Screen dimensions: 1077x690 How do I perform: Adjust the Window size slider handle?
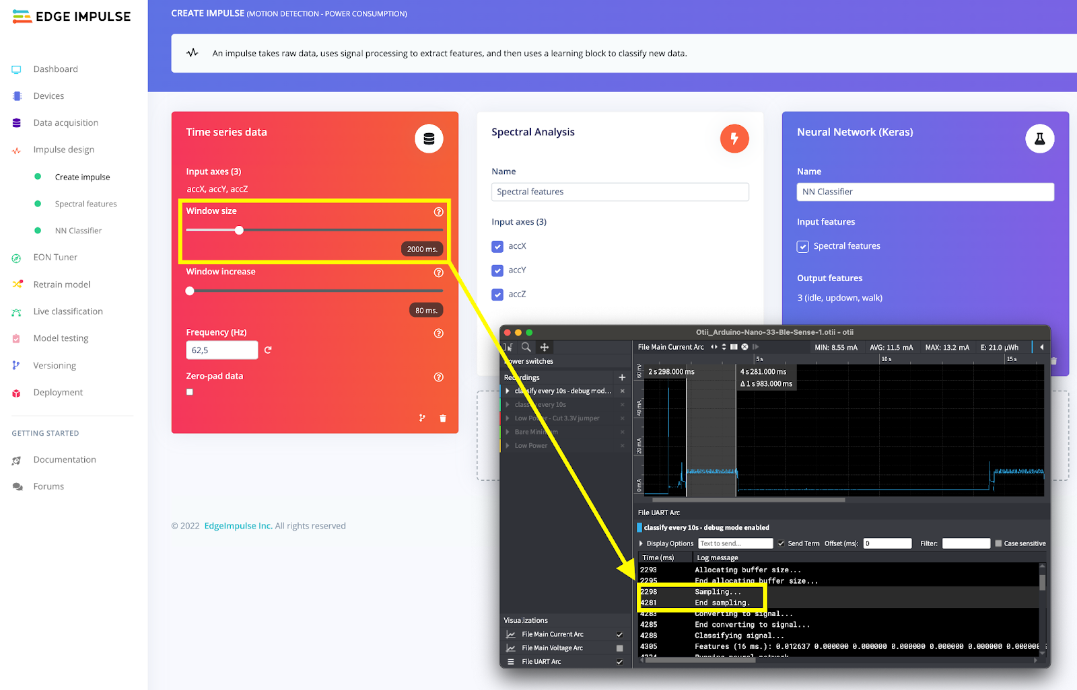[239, 230]
